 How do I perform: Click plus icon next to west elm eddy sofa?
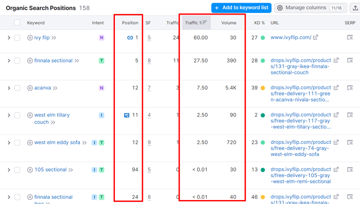[30, 142]
